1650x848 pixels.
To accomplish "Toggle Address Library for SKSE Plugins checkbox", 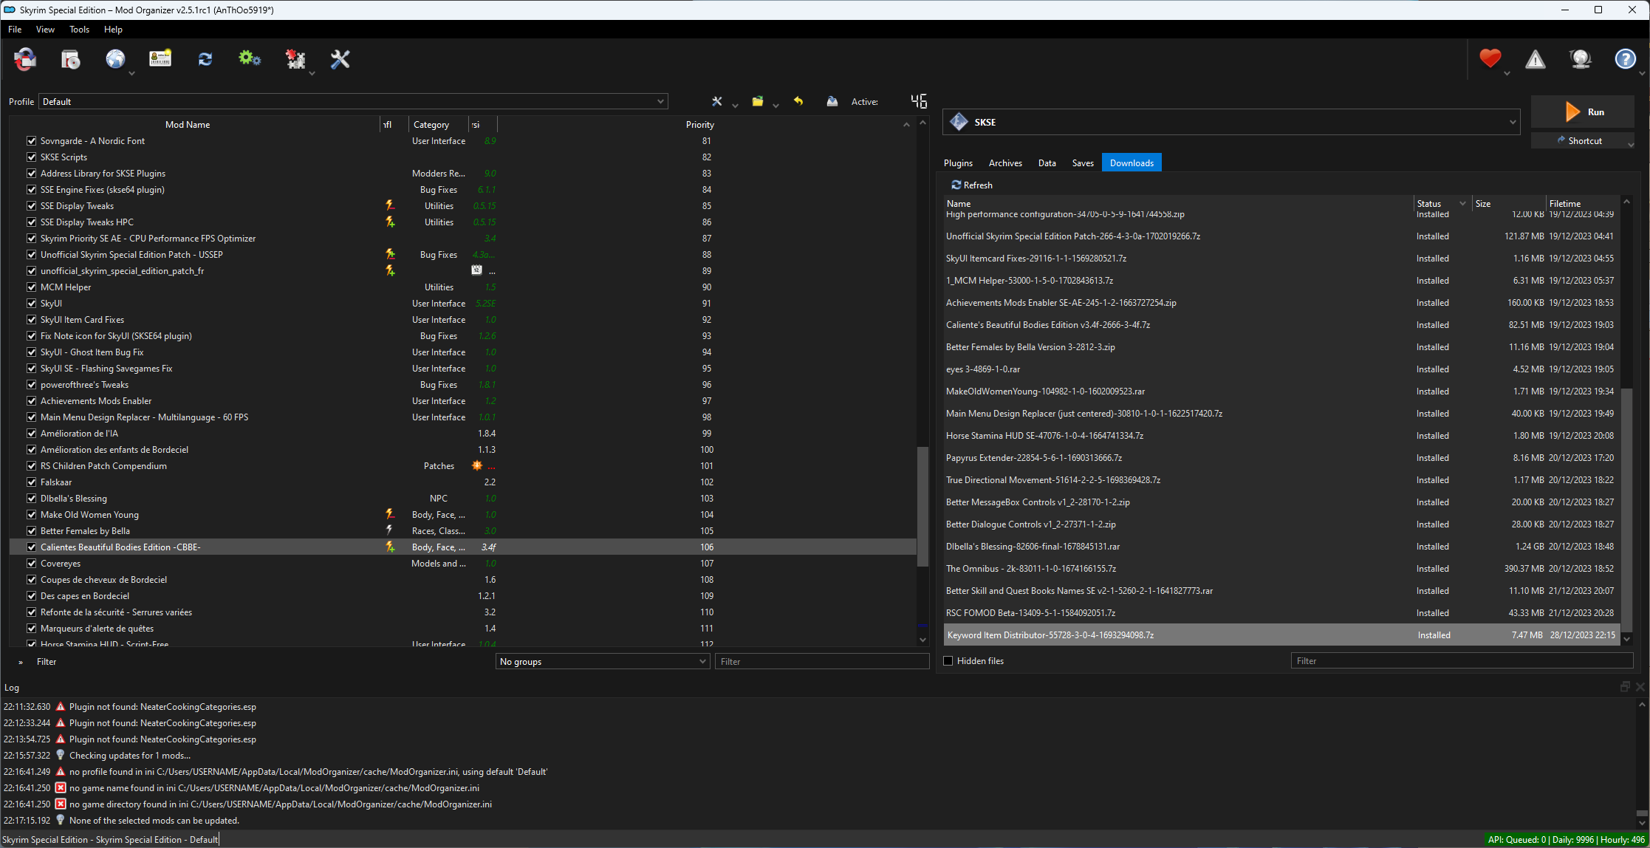I will pos(31,173).
